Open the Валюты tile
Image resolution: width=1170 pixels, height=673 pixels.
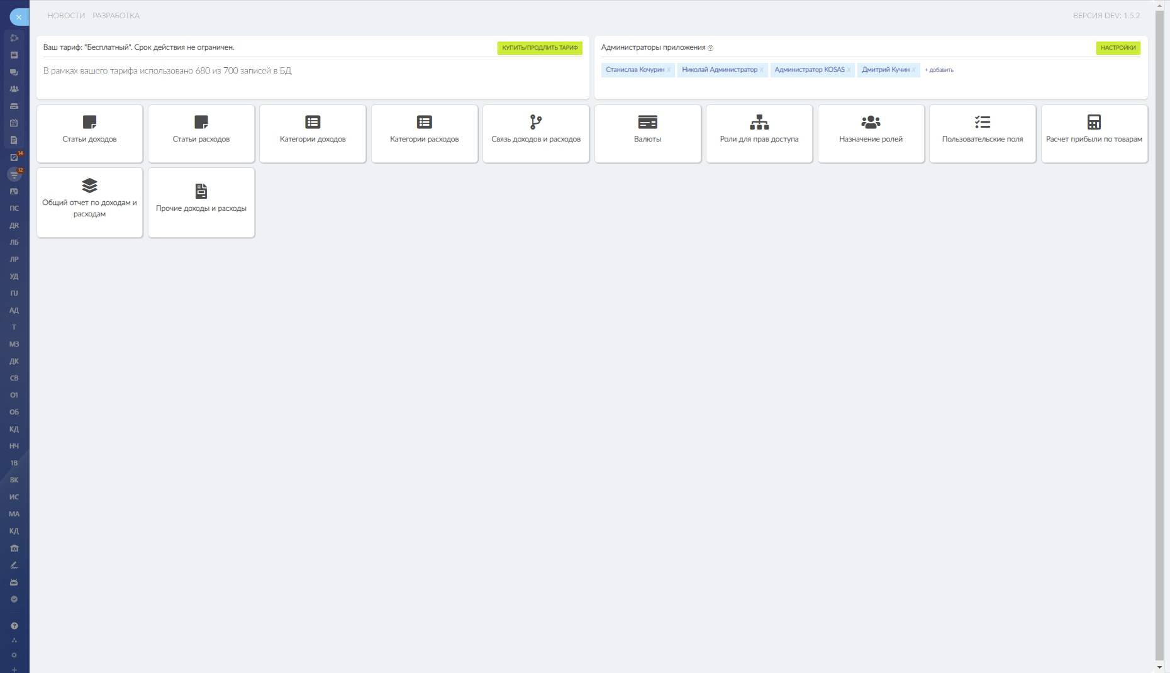tap(648, 133)
